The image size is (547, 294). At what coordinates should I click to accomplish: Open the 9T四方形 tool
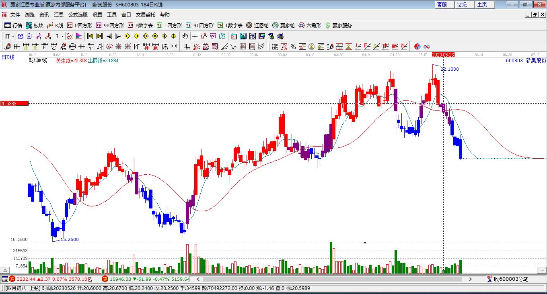pyautogui.click(x=199, y=25)
